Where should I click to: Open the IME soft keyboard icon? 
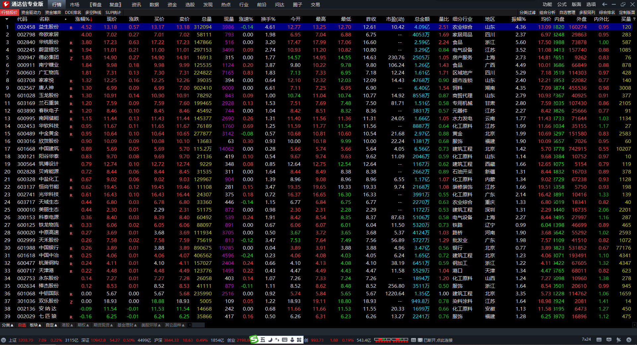(285, 340)
